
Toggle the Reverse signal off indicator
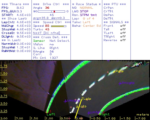click(123, 40)
